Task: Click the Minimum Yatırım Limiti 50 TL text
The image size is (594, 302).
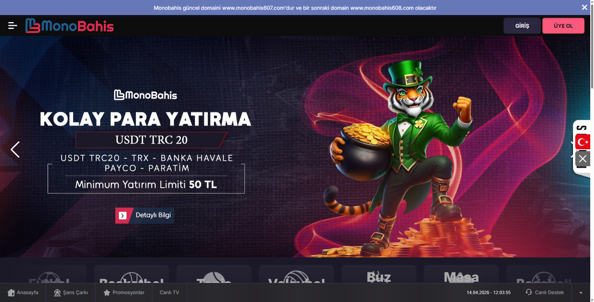Action: click(x=146, y=185)
